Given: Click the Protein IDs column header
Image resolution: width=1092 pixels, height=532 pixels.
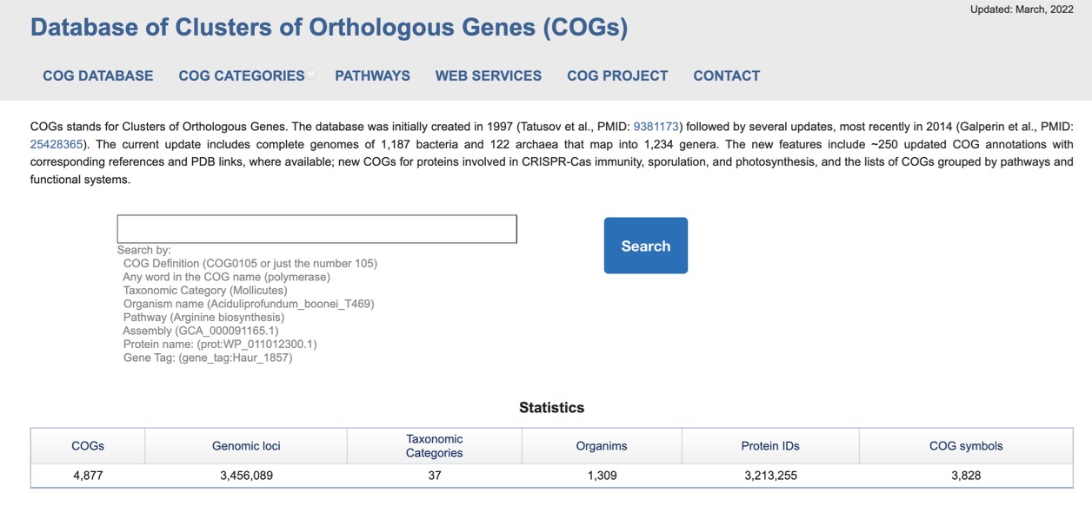Looking at the screenshot, I should click(x=770, y=446).
